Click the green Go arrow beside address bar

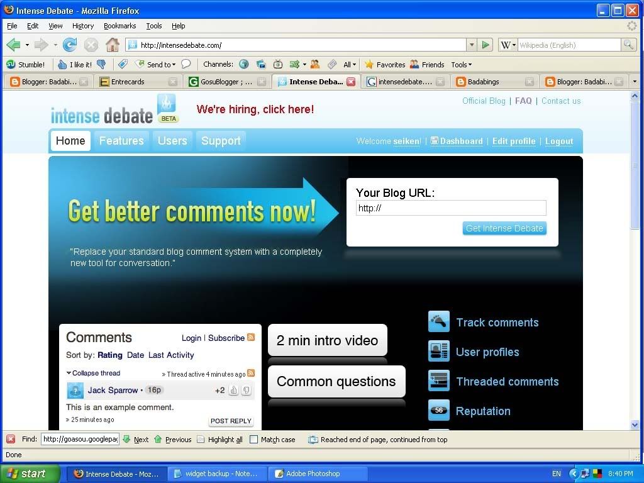pos(486,45)
